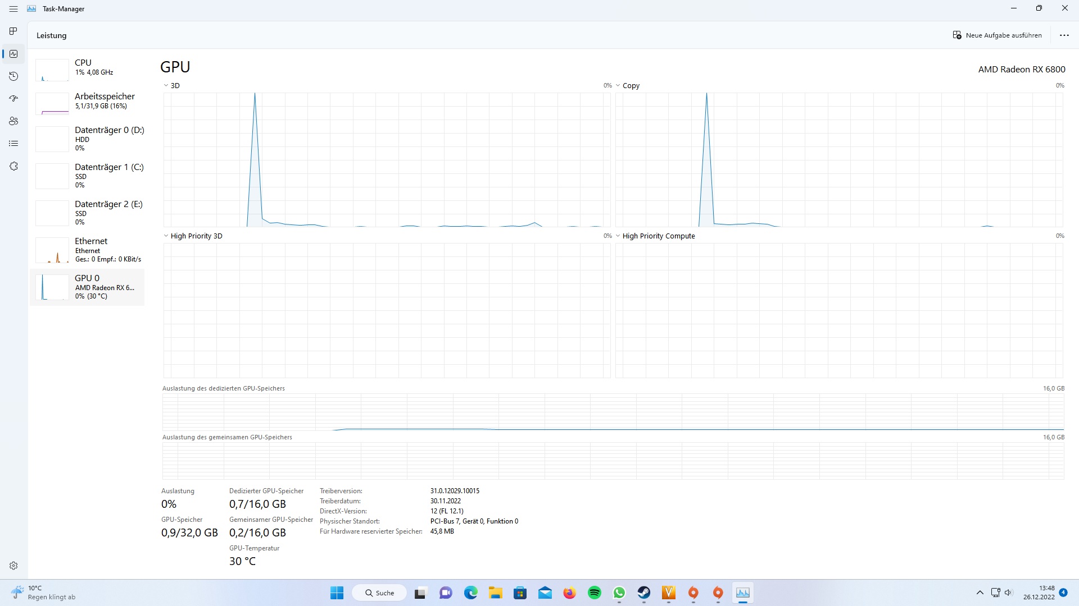Click Neue Aufgabe ausführen button
This screenshot has height=606, width=1079.
tap(997, 35)
